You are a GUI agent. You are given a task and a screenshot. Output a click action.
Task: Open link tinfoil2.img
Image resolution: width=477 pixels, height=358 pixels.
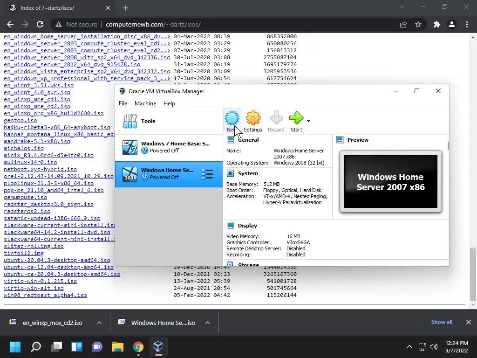(24, 253)
